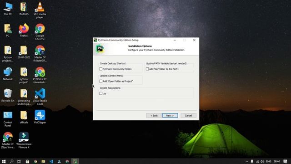
Task: Open the Network desktop icon
Action: [x=8, y=74]
